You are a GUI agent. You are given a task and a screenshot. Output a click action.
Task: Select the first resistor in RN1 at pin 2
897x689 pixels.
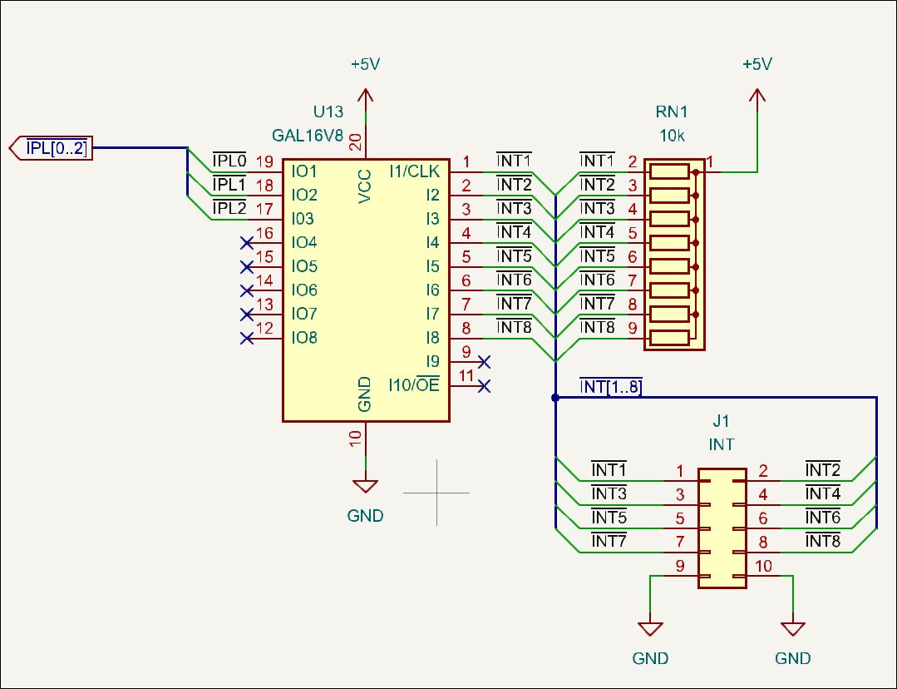tap(669, 171)
